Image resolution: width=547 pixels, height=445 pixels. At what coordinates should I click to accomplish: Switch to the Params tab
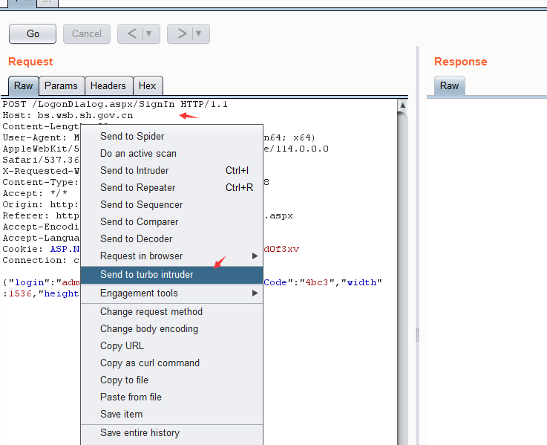61,86
